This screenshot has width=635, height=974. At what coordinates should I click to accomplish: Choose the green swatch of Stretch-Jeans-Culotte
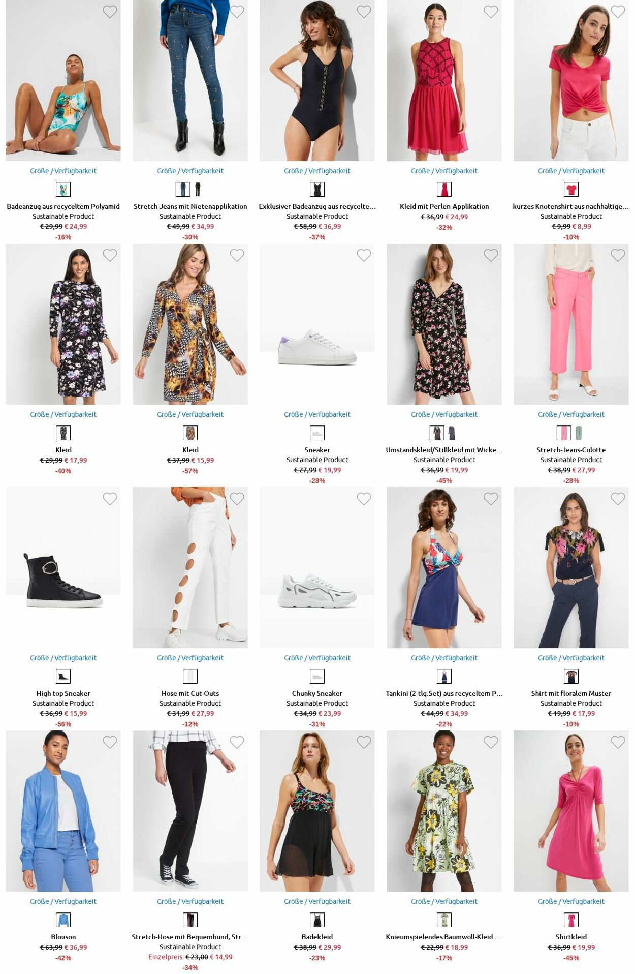pyautogui.click(x=579, y=433)
